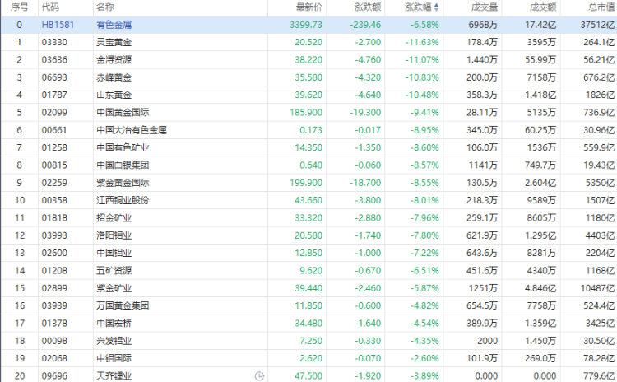The height and width of the screenshot is (382, 617).
Task: Click the 名称 column header
Action: pos(105,7)
